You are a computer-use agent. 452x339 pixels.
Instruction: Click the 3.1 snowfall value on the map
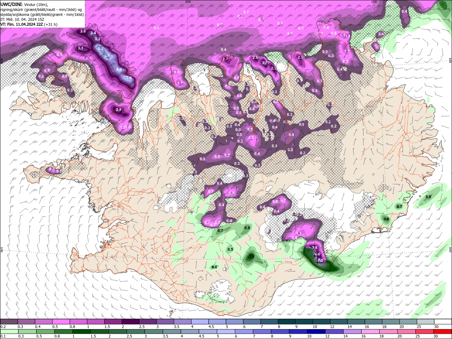(80, 48)
